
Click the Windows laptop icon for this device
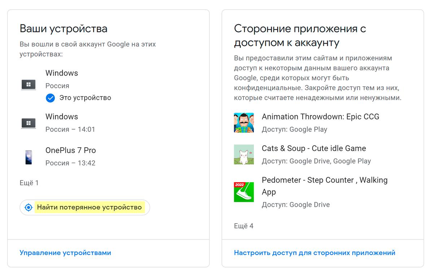(x=29, y=85)
